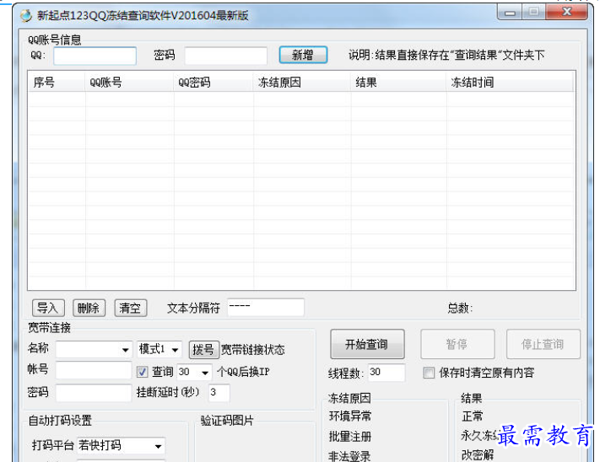Image resolution: width=600 pixels, height=462 pixels.
Task: Click the 挂断延时 seconds field
Action: pos(219,393)
